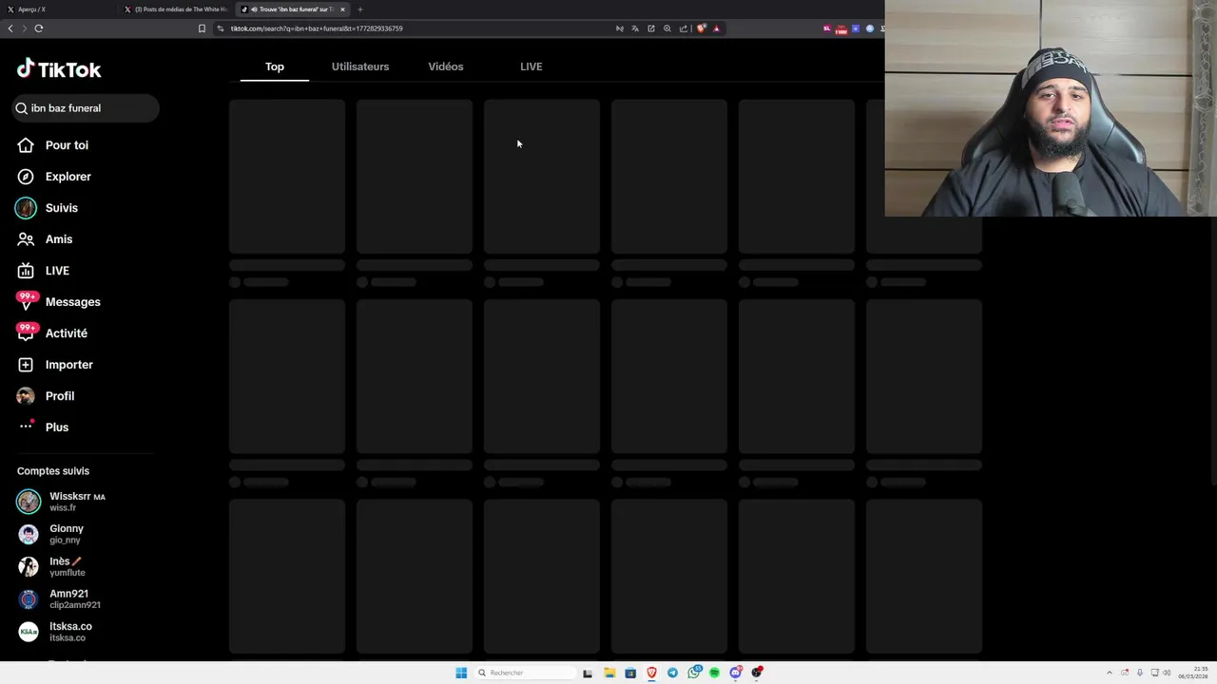
Task: Click the translate page icon in address bar
Action: tap(635, 28)
